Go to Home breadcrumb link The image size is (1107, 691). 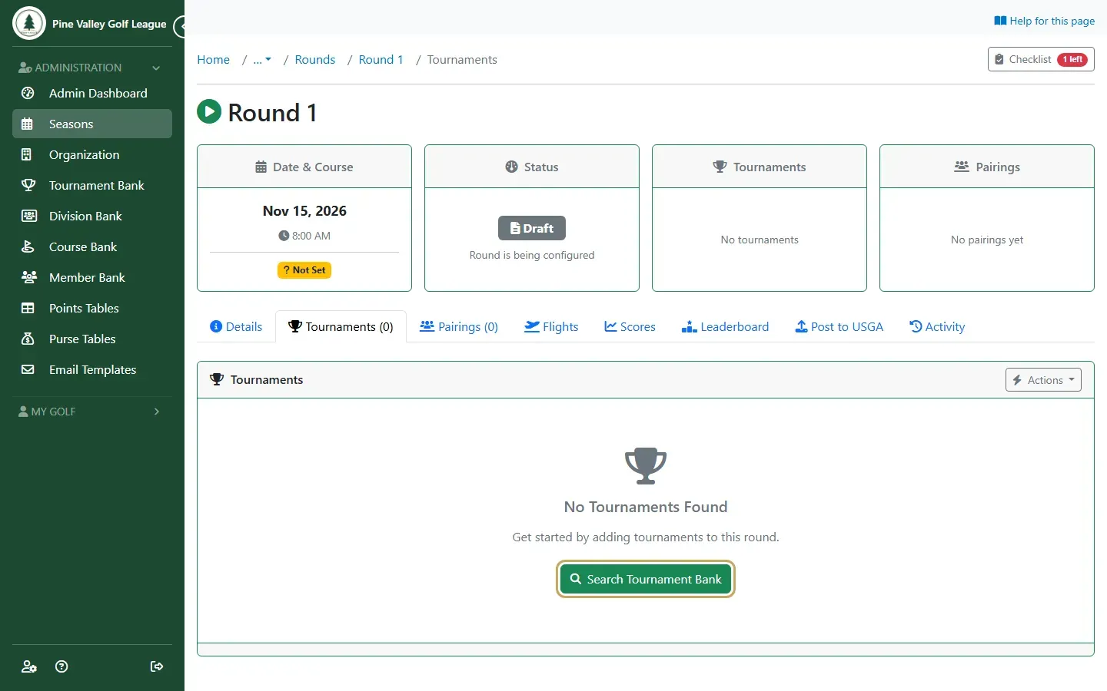coord(213,60)
